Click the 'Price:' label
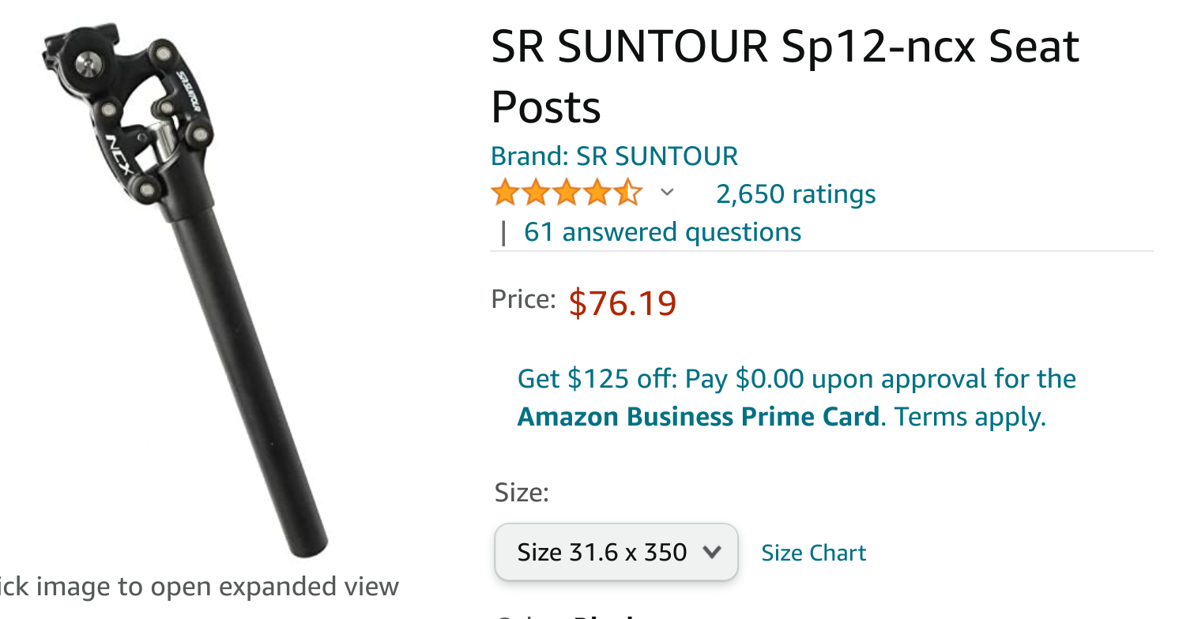This screenshot has height=619, width=1179. [523, 299]
